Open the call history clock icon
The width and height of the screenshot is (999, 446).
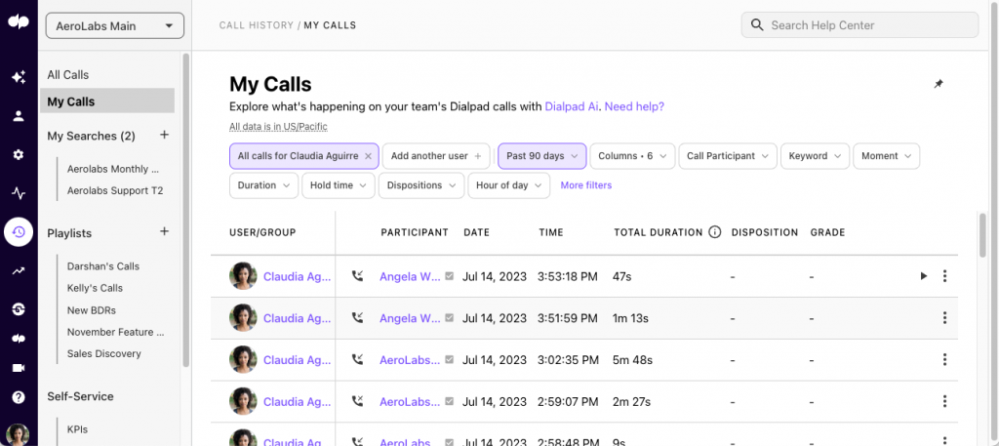click(x=18, y=231)
